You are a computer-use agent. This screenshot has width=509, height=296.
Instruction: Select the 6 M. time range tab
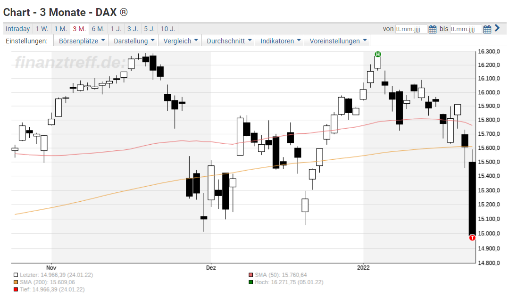[x=98, y=29]
